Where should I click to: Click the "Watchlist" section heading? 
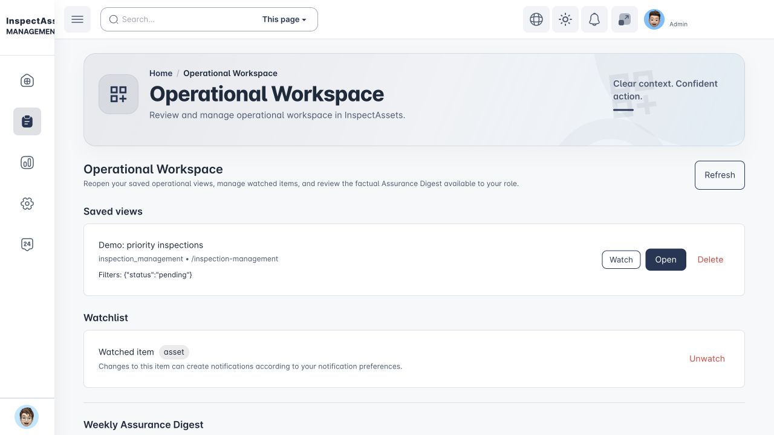click(x=106, y=318)
